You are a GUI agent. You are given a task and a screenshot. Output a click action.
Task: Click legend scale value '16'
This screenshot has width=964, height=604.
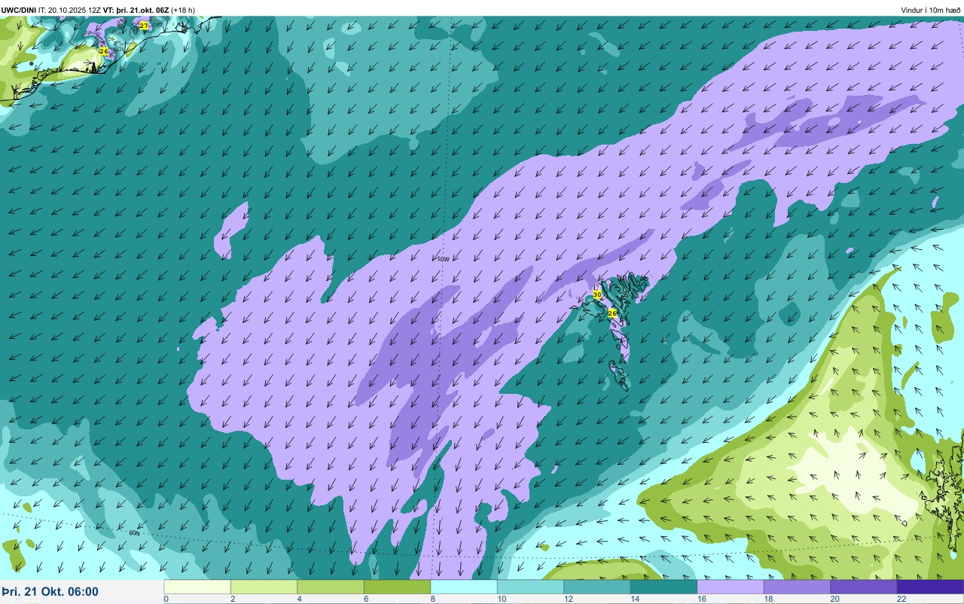[700, 599]
